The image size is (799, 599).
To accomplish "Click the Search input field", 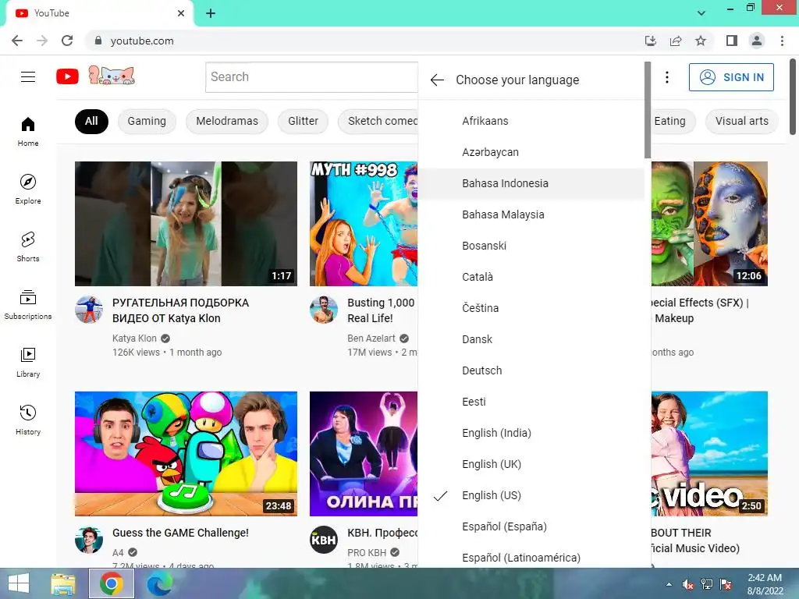I will pos(311,77).
